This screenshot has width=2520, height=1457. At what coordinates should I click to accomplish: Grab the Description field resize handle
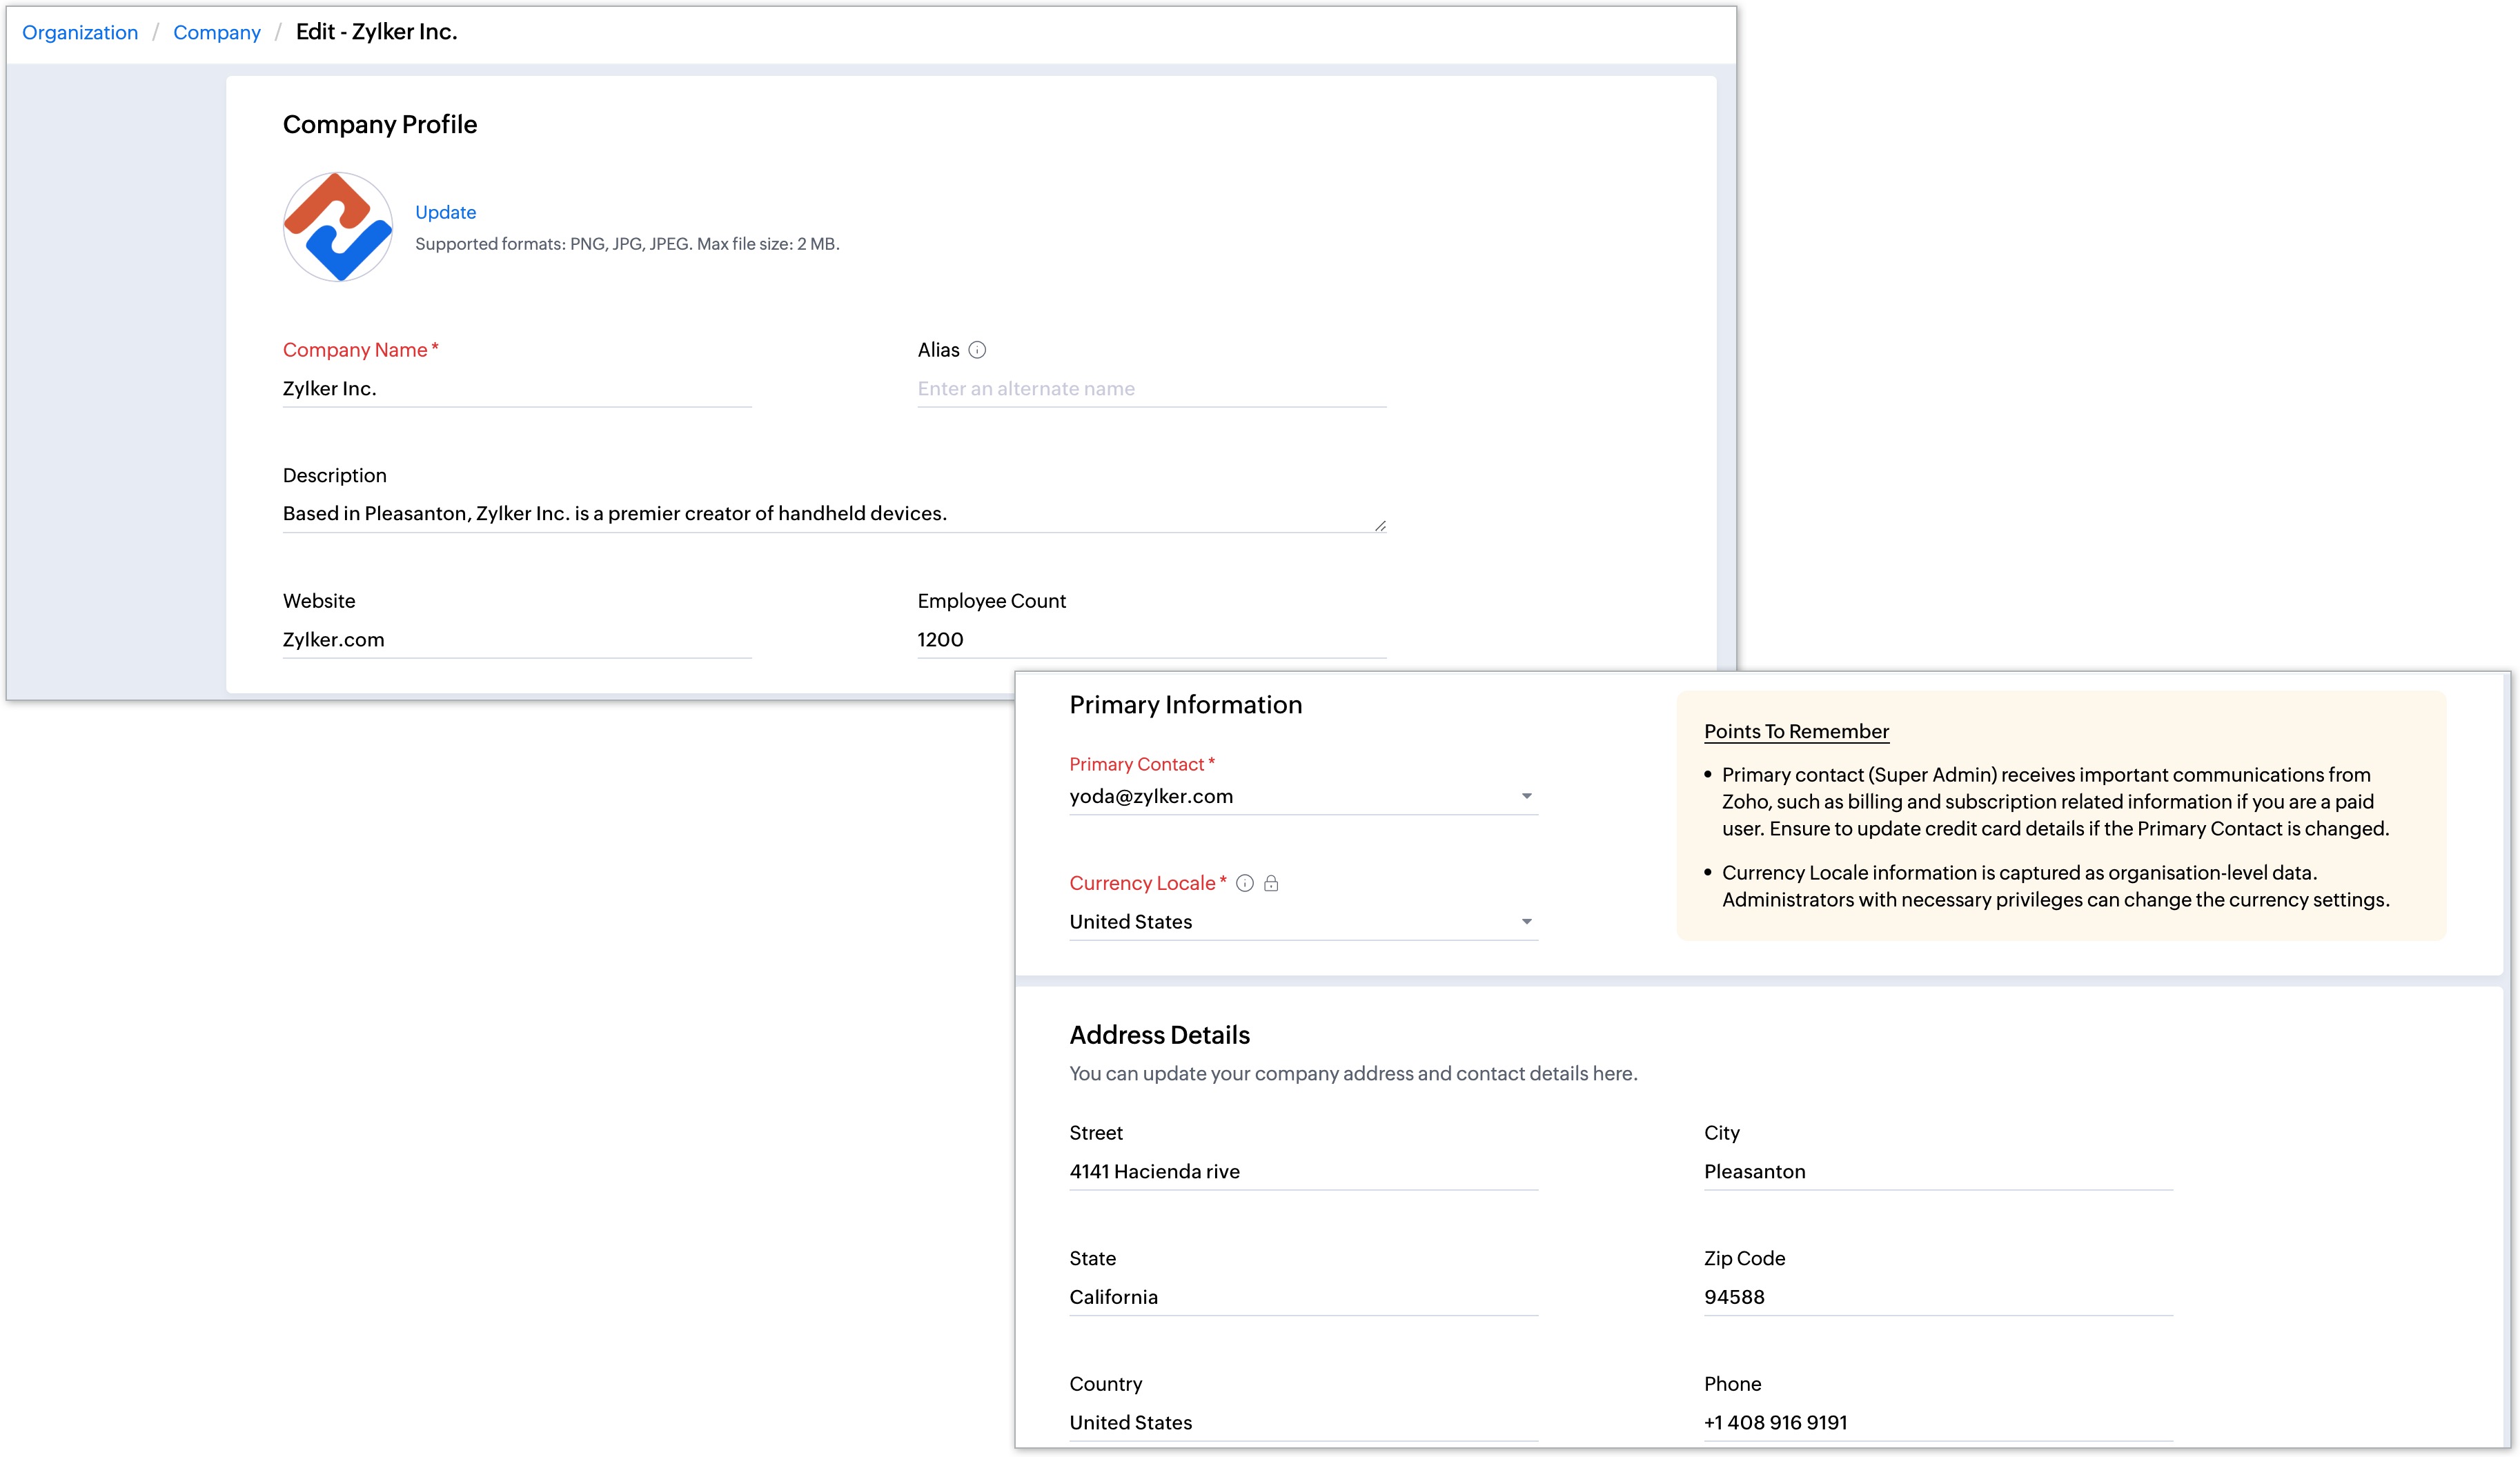(x=1380, y=526)
